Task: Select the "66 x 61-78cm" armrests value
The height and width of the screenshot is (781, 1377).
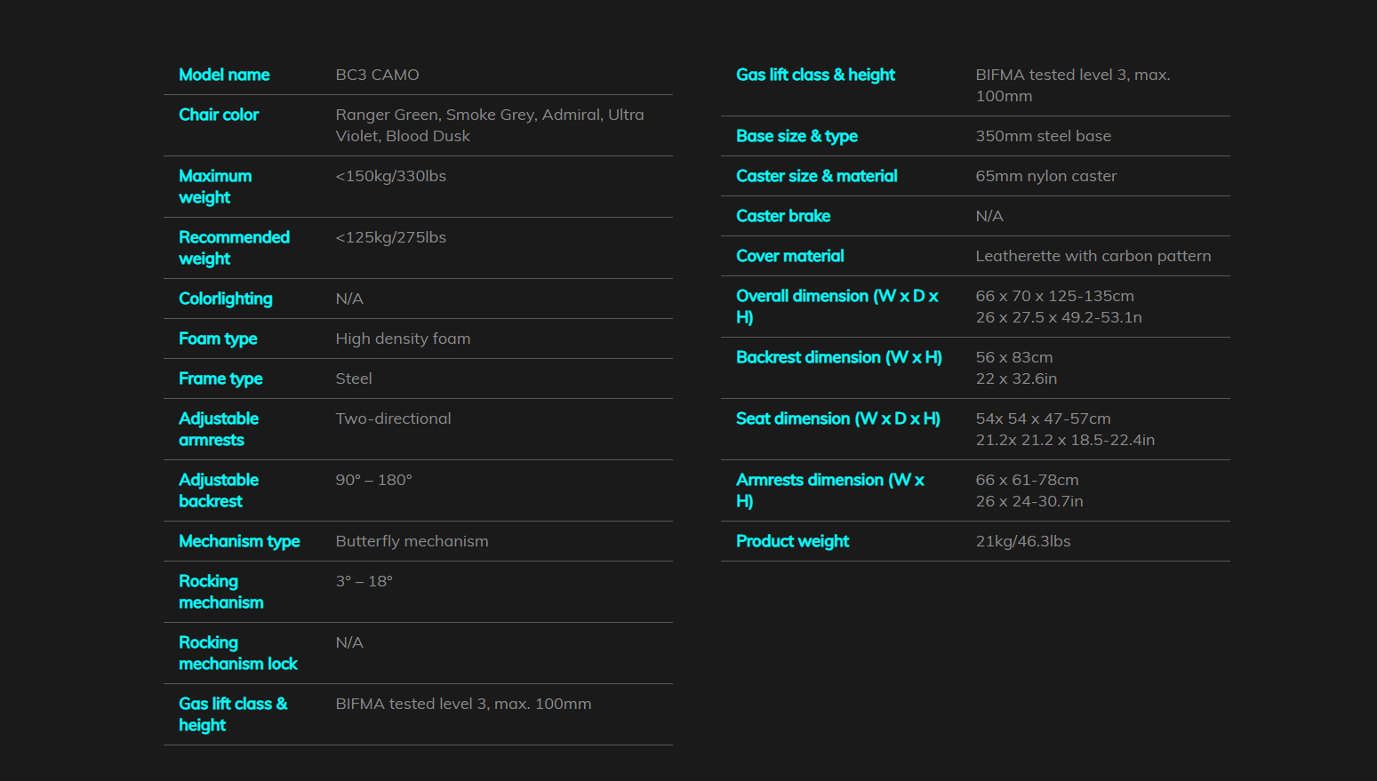Action: (1027, 480)
